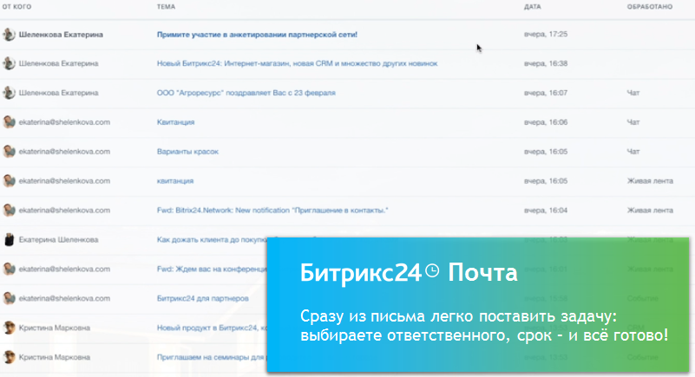This screenshot has width=695, height=377.
Task: Click 'ekaterina@shelenkova.com' in 'Битрикс24 для партнеров' row
Action: pos(64,299)
